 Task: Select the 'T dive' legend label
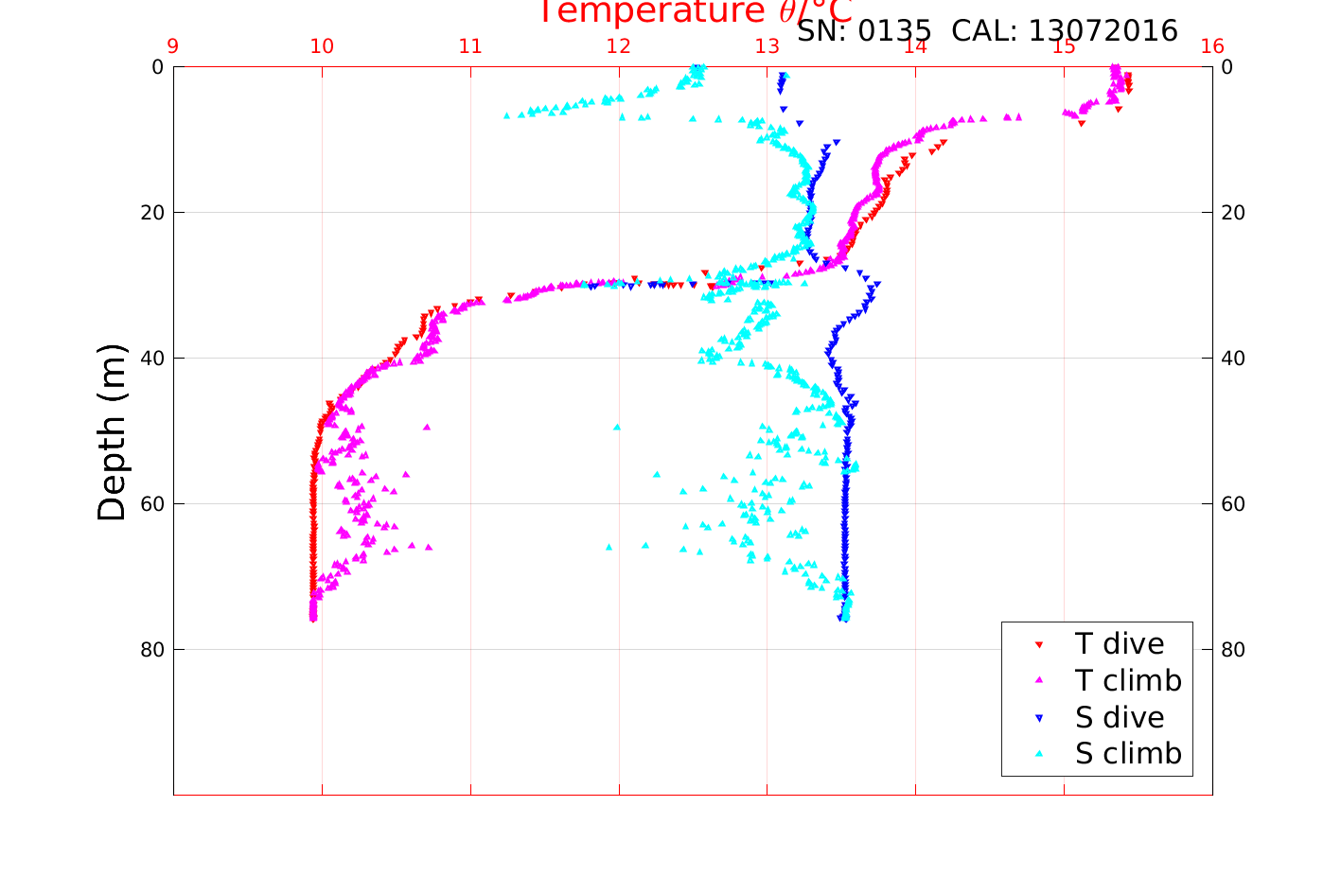pos(1120,644)
